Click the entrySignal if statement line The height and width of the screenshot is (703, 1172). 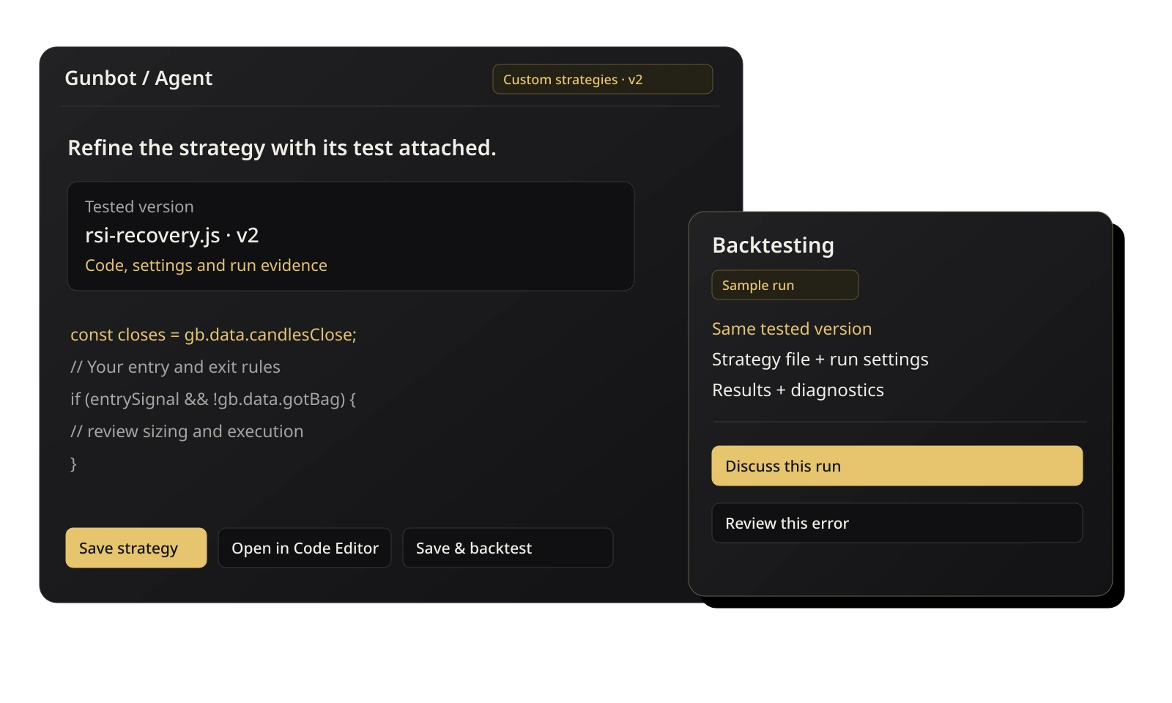click(213, 399)
